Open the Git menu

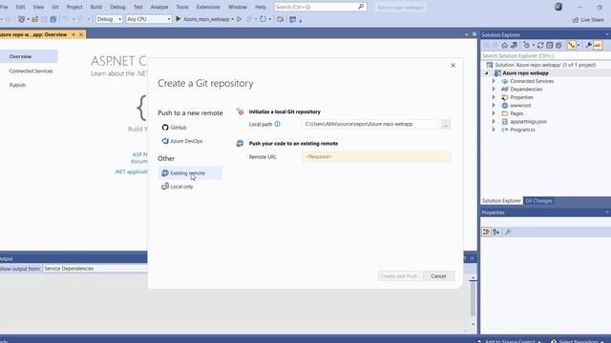click(55, 7)
